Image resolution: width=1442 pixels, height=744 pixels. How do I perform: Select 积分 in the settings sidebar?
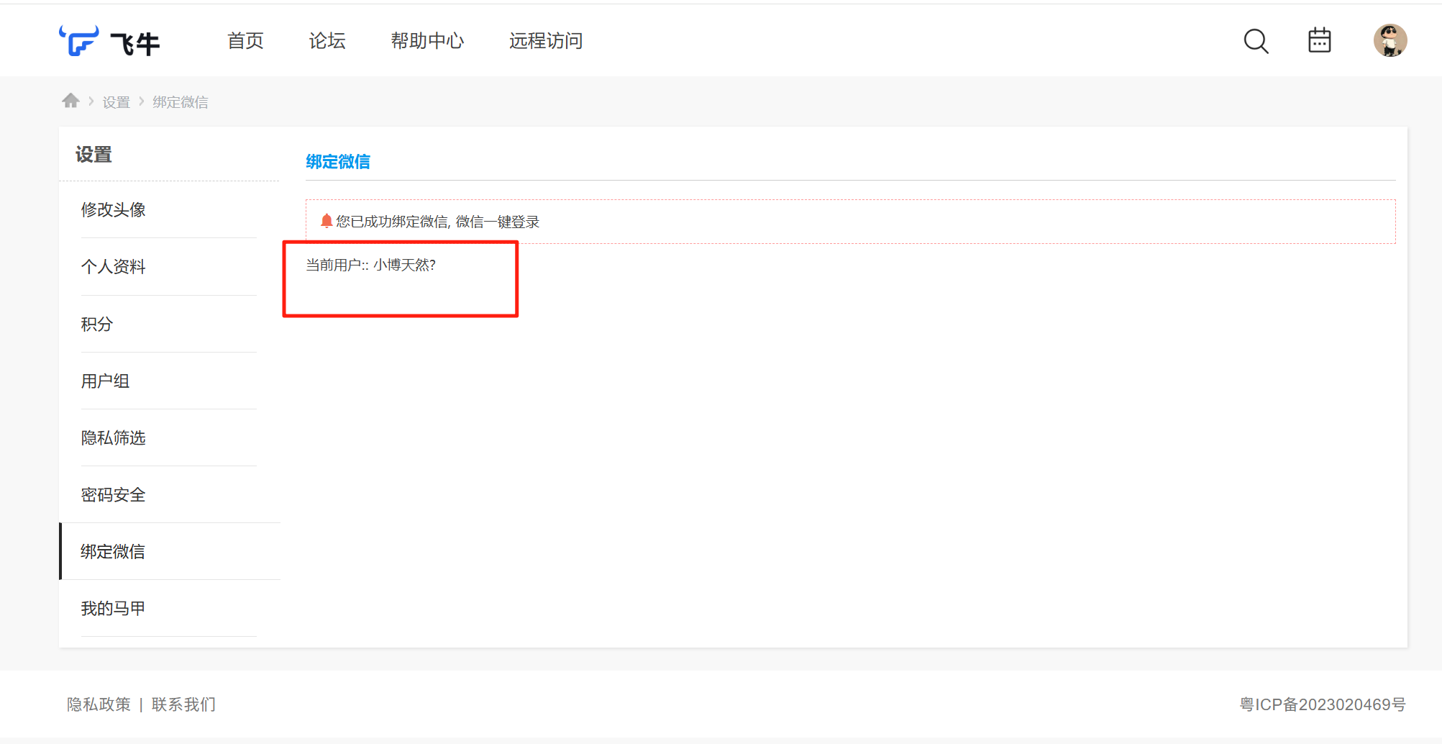tap(169, 324)
